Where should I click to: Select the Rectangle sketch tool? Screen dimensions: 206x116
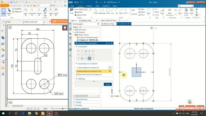[102, 11]
